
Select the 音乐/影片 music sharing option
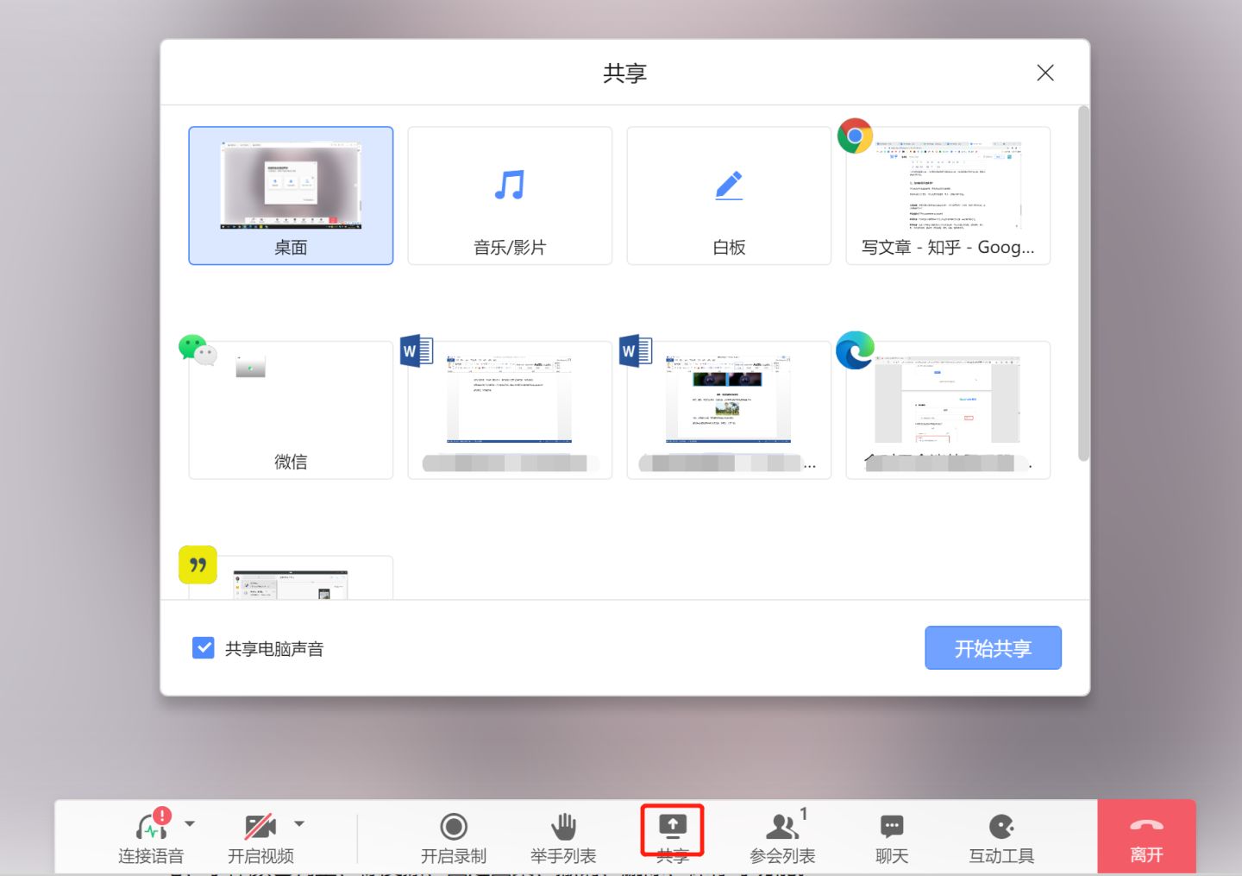click(510, 194)
